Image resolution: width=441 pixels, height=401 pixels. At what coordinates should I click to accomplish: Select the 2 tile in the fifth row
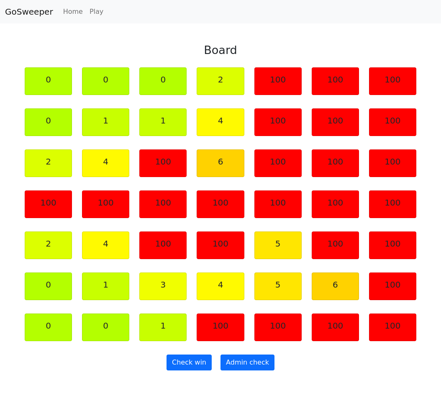tap(48, 245)
